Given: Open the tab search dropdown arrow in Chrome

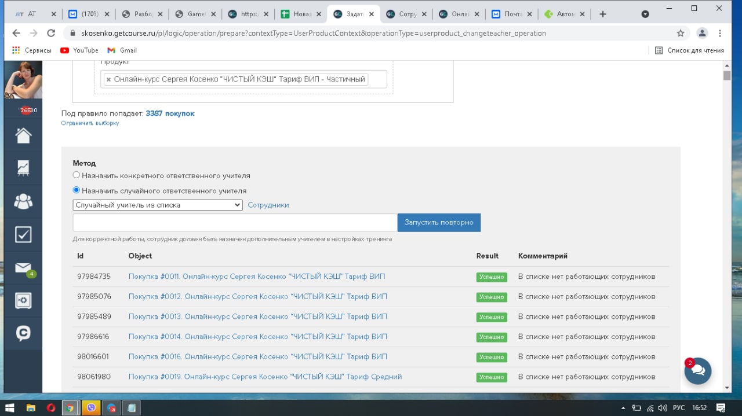Looking at the screenshot, I should pyautogui.click(x=646, y=14).
